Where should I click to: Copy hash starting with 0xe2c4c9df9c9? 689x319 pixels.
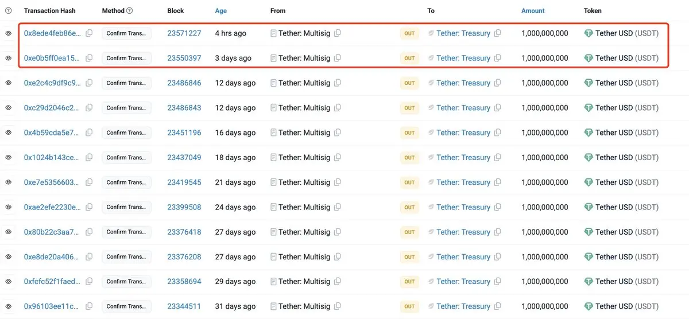point(89,83)
